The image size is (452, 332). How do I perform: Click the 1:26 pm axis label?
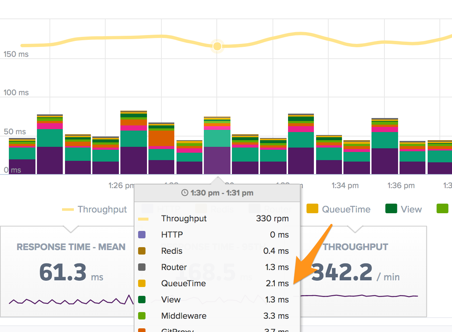121,186
